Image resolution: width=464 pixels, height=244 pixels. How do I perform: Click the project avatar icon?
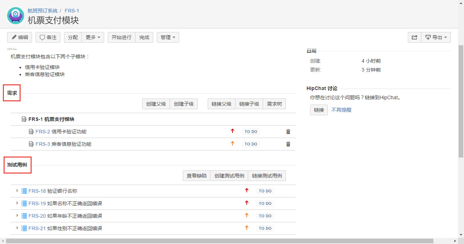[16, 16]
